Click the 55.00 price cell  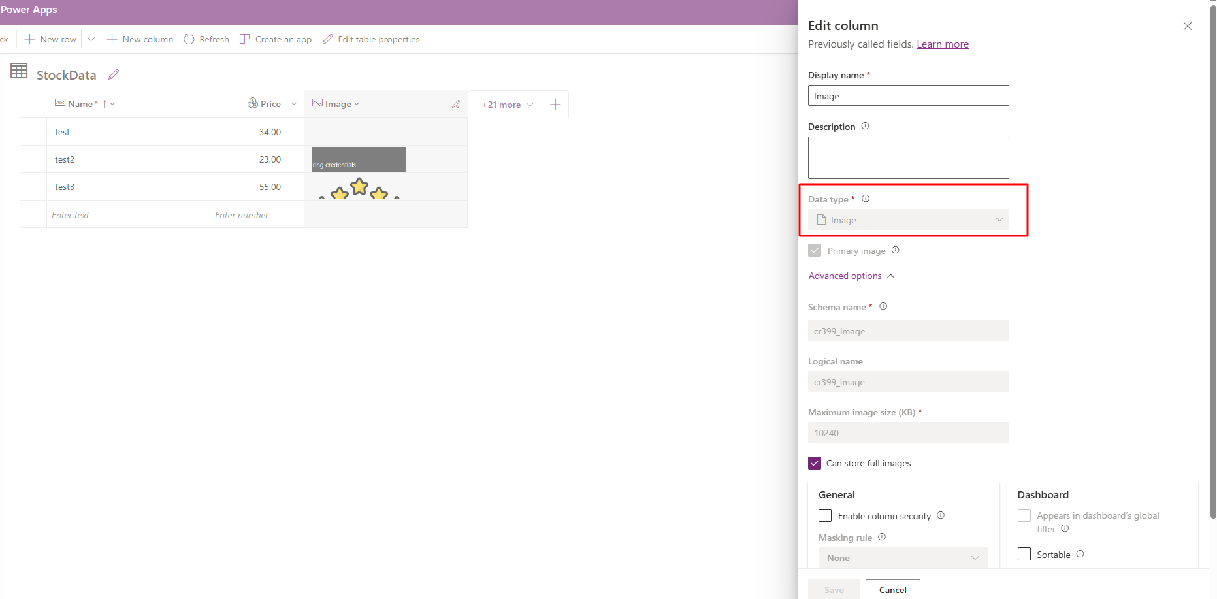click(x=257, y=187)
